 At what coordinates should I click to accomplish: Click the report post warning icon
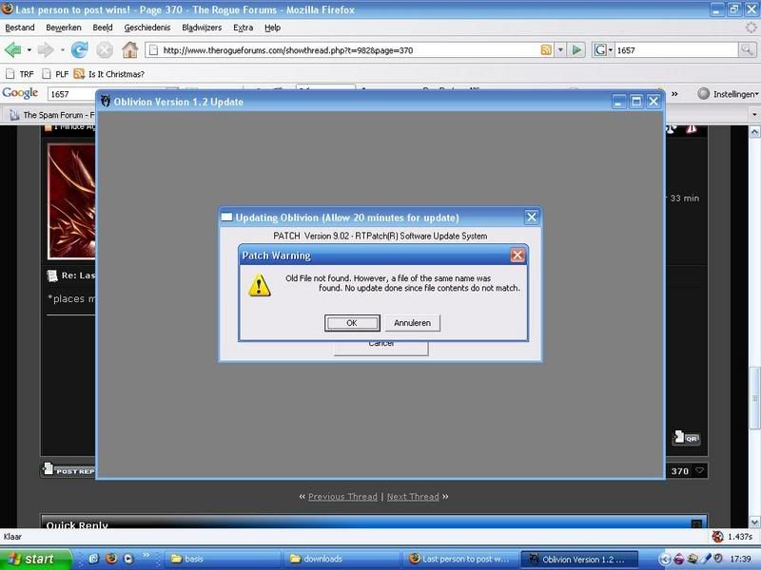pos(692,129)
